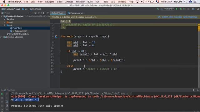
Task: Hide the Project panel with the hide icon
Action: [x=47, y=13]
